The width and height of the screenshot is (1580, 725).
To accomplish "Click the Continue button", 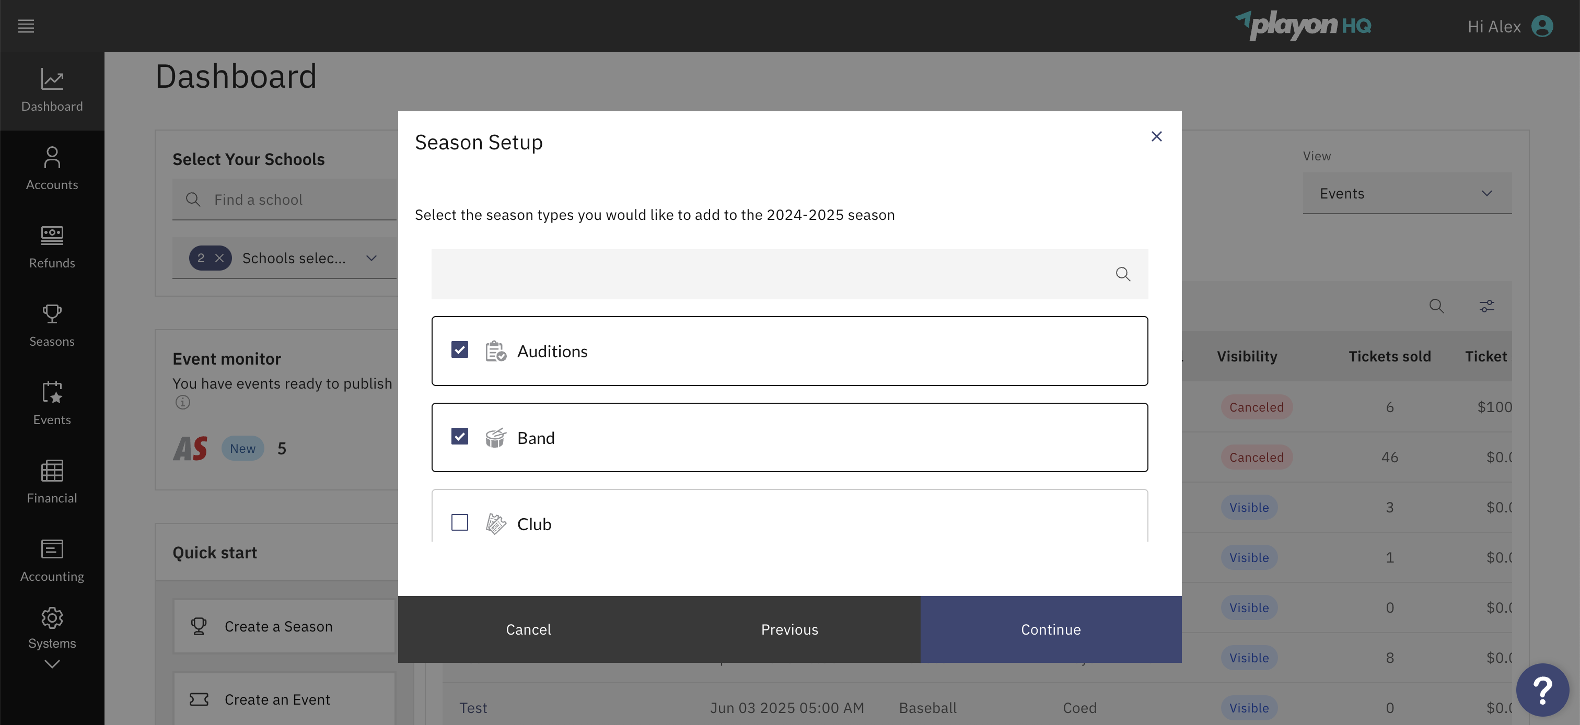I will point(1051,629).
